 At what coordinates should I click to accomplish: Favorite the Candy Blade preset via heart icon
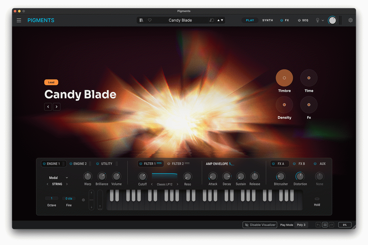click(x=150, y=20)
